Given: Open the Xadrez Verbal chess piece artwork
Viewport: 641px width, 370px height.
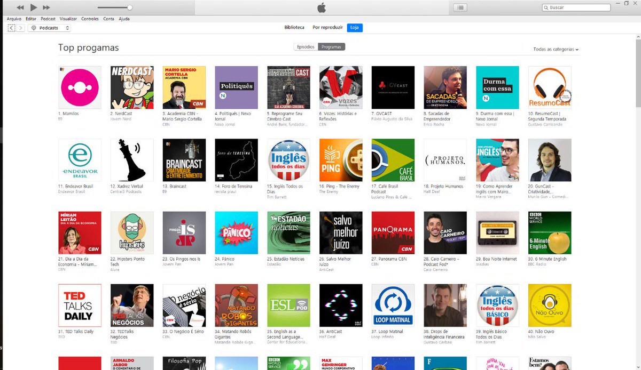Looking at the screenshot, I should (132, 160).
